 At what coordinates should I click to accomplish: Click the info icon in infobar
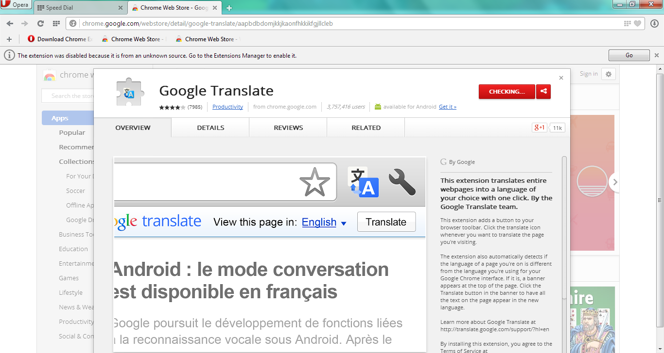9,55
